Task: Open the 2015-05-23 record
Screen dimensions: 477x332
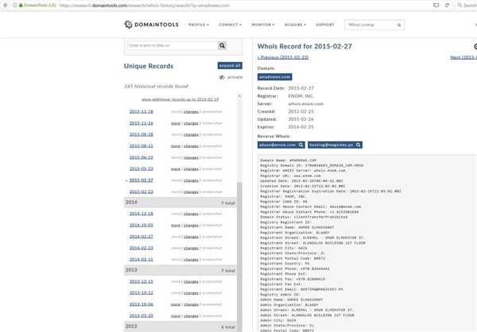Action: click(x=142, y=168)
